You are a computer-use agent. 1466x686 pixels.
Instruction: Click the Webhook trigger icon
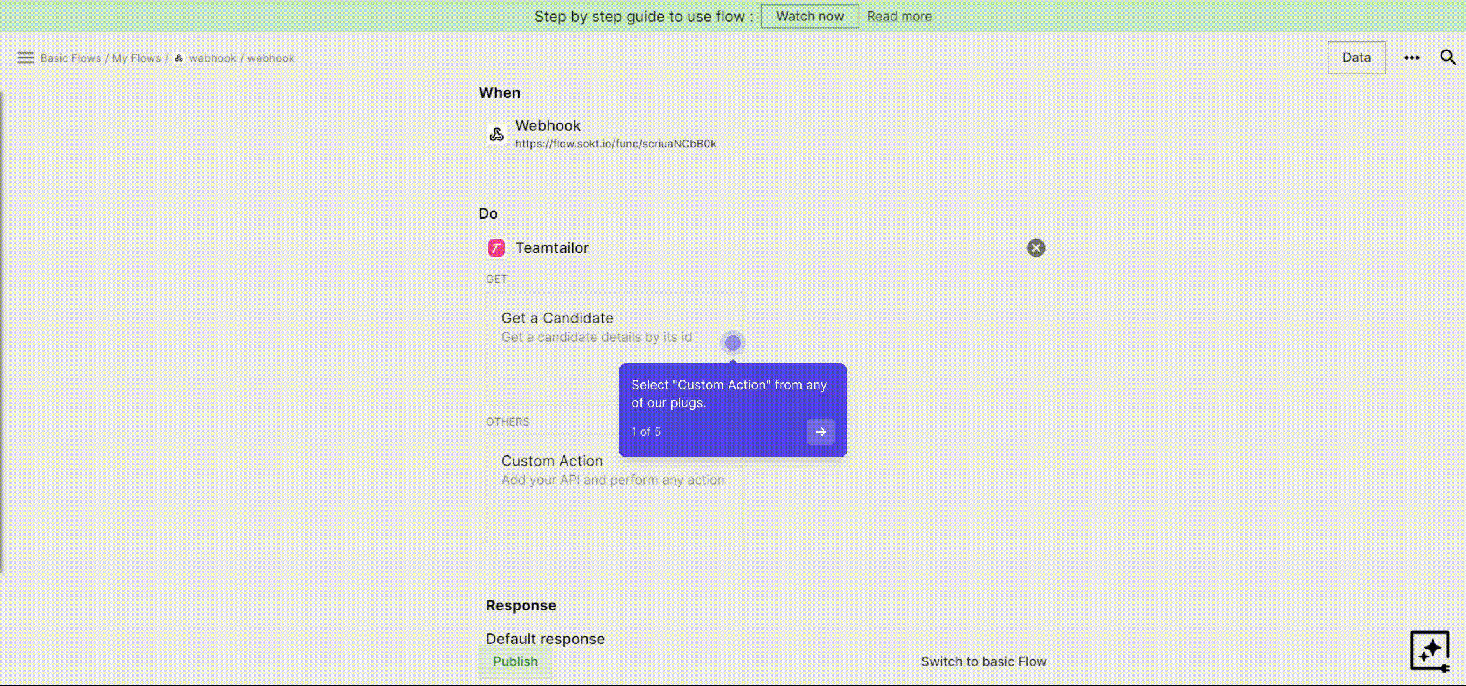coord(497,134)
